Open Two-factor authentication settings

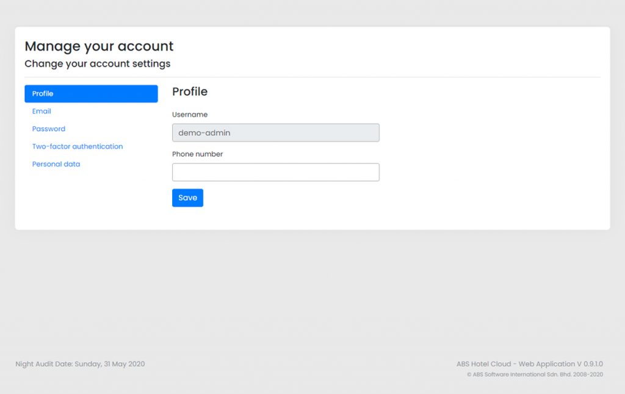(x=78, y=146)
